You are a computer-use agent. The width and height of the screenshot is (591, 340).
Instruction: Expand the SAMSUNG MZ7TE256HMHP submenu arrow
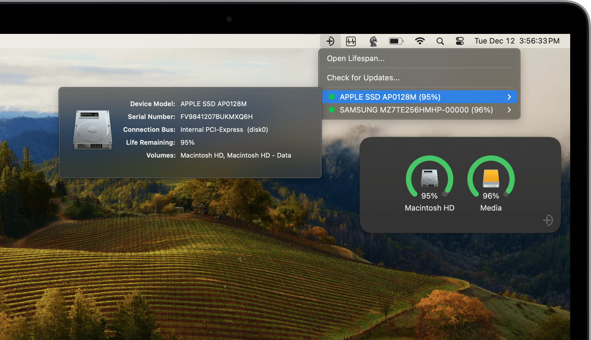[x=509, y=110]
